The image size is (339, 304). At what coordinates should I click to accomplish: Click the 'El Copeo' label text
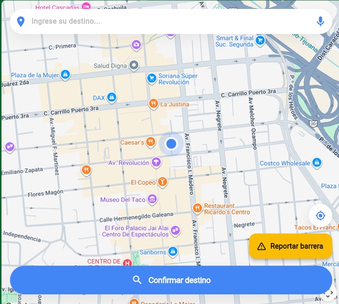click(143, 183)
